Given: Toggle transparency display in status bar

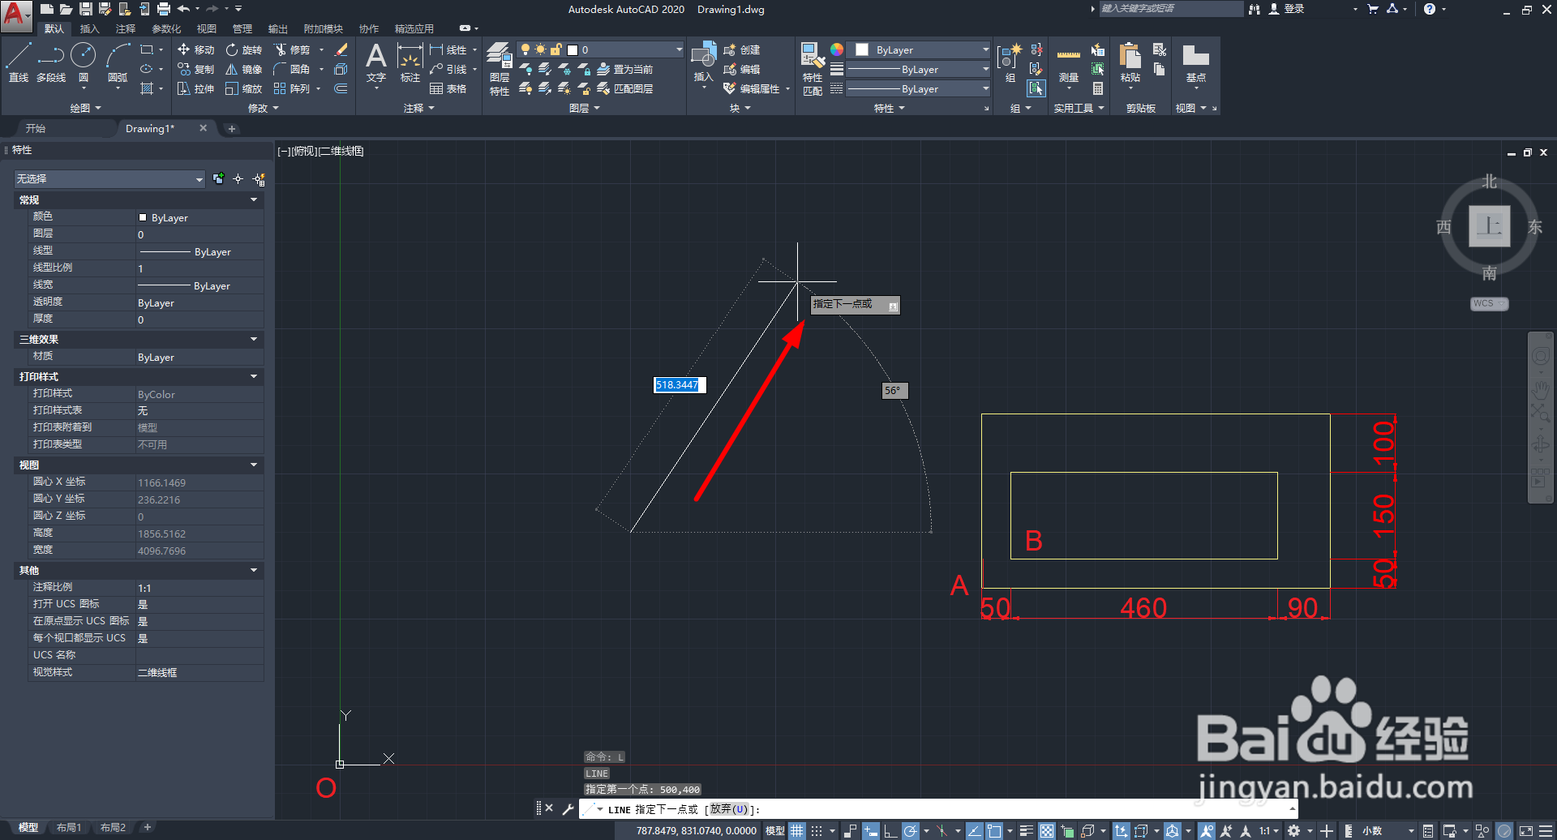Looking at the screenshot, I should 1047,830.
